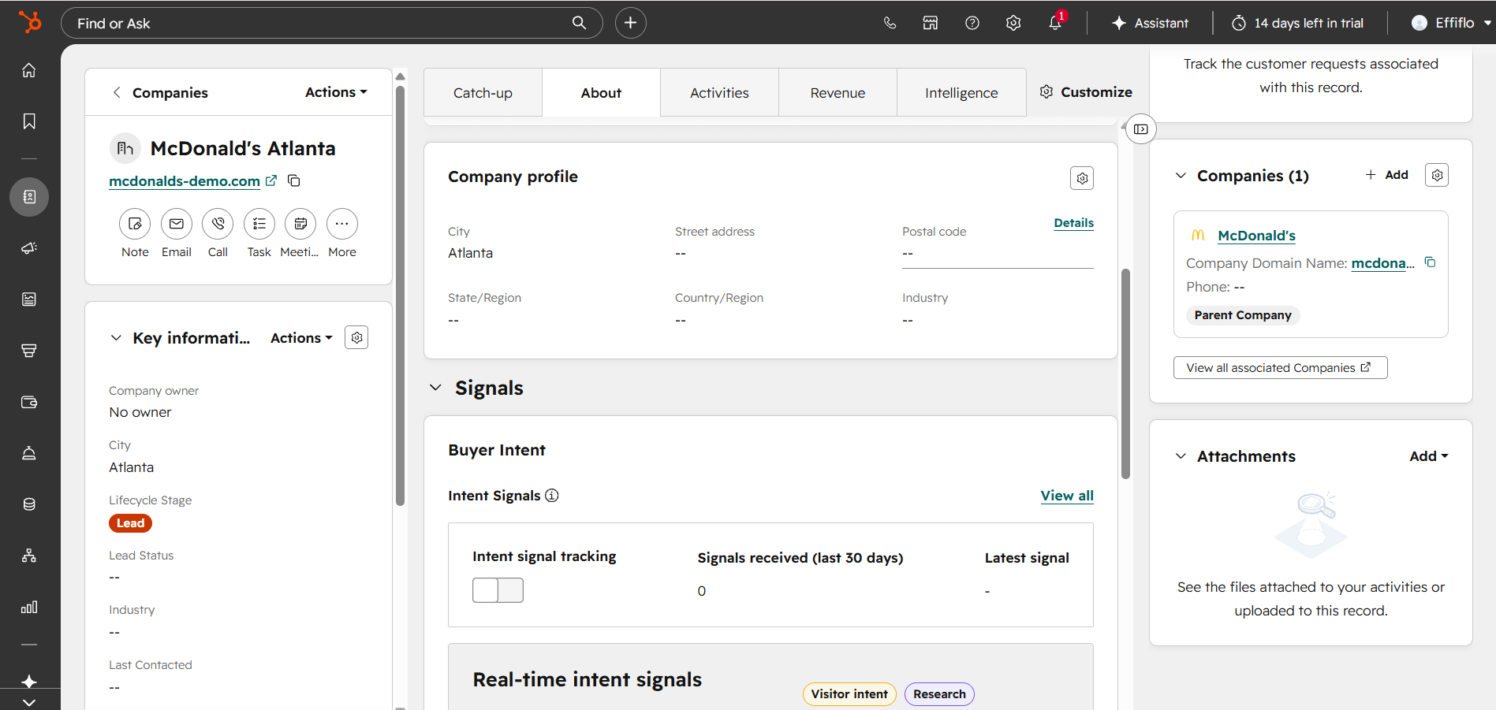Viewport: 1496px width, 710px height.
Task: Open the notifications bell
Action: [x=1055, y=23]
